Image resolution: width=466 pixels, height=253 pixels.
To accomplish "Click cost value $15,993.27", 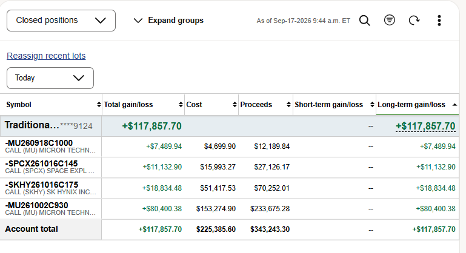I will 218,167.
